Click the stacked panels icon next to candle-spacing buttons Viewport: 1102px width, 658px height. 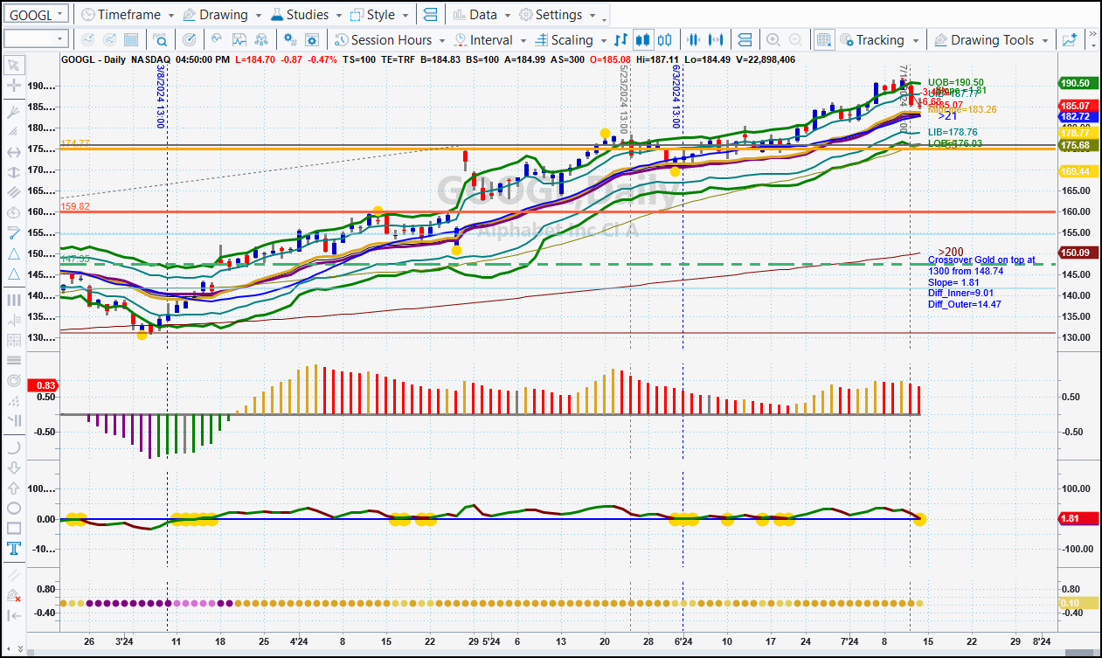tap(745, 40)
